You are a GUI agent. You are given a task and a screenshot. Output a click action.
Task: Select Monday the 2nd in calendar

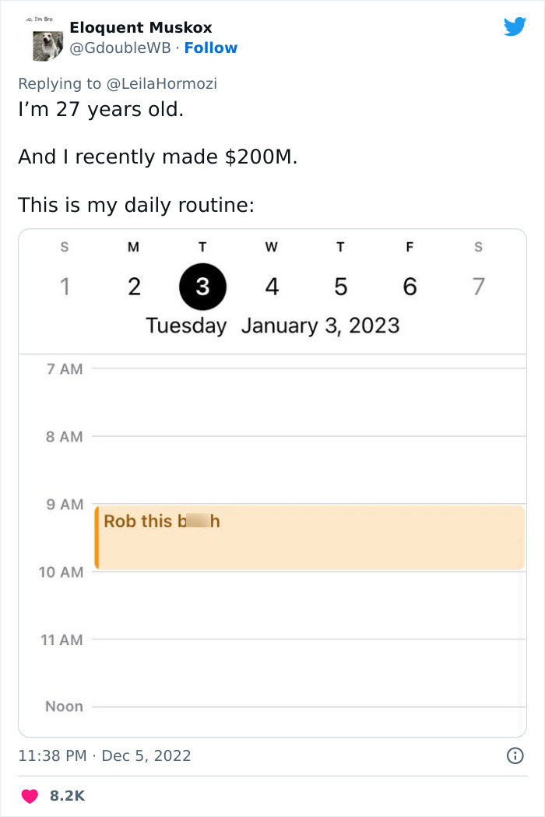134,287
